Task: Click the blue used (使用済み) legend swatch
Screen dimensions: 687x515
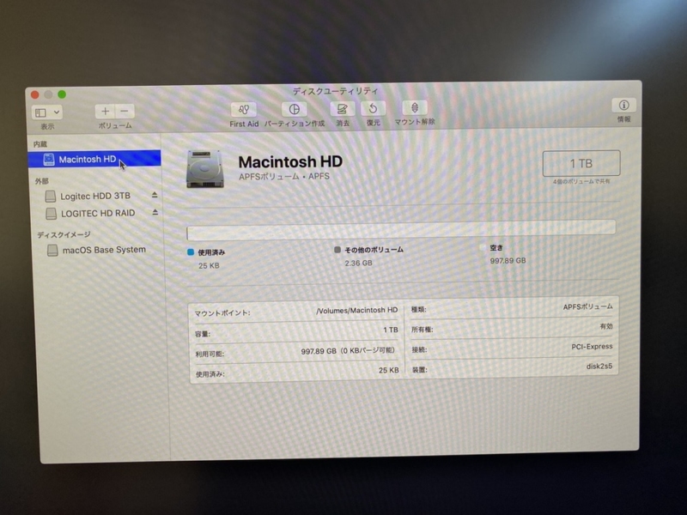Action: 191,252
